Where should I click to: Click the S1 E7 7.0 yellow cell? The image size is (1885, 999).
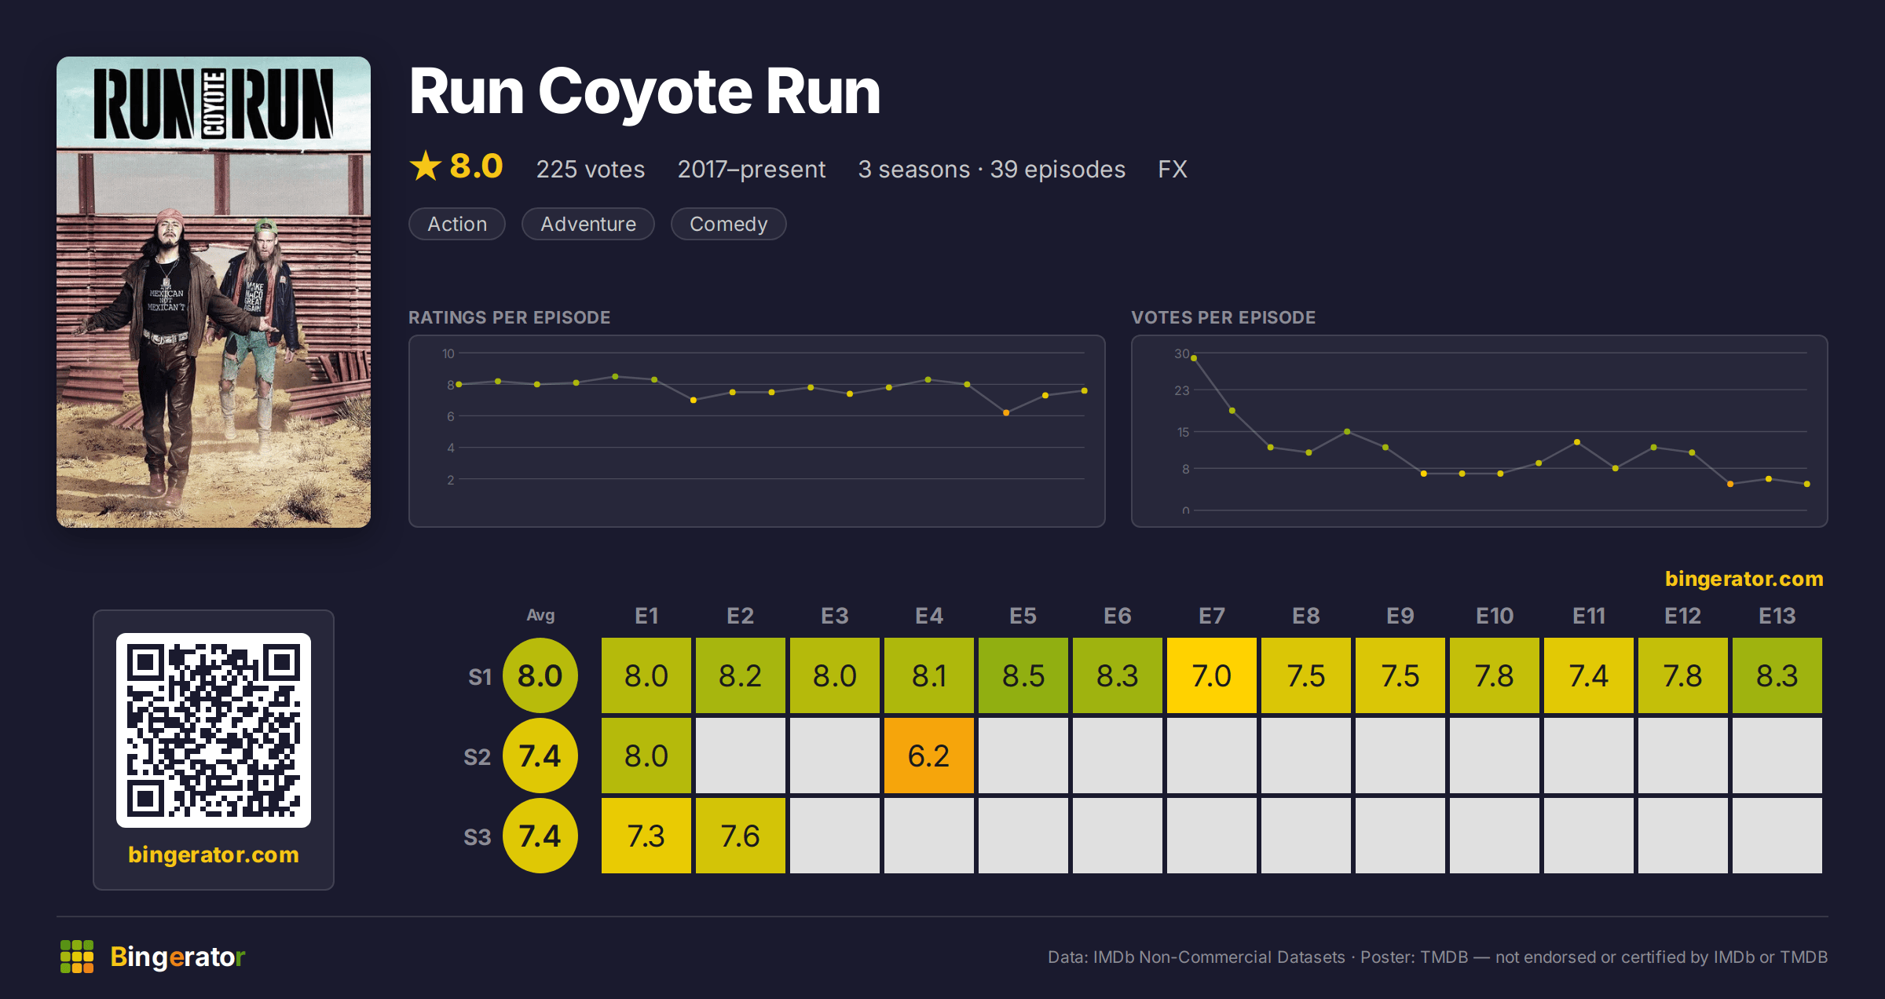click(x=1212, y=675)
